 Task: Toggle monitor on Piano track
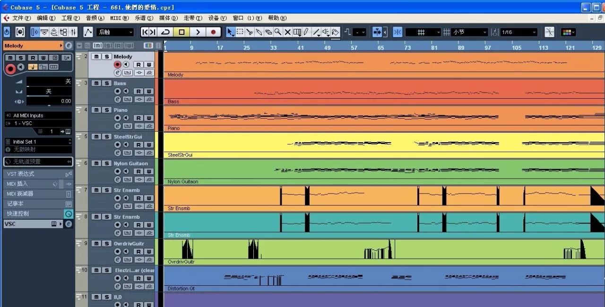tap(126, 118)
